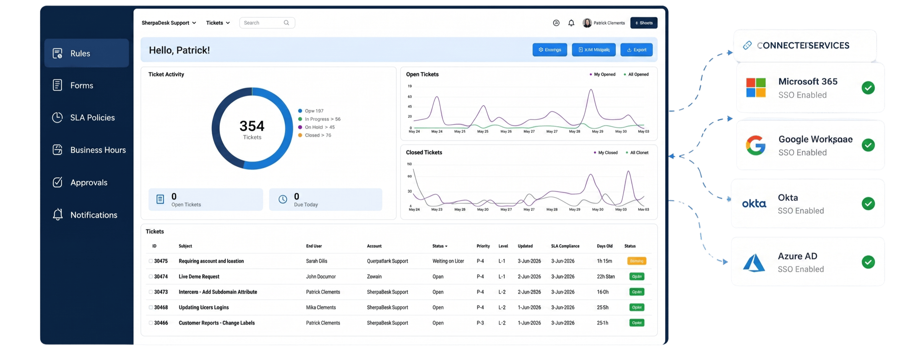The width and height of the screenshot is (909, 352).
Task: Tick the checkbox for ticket 30474
Action: [150, 277]
